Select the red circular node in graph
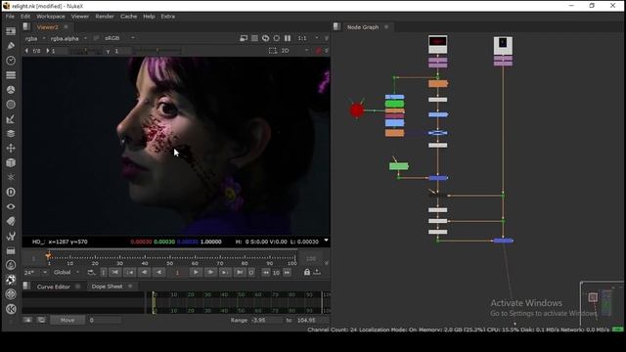Image resolution: width=626 pixels, height=352 pixels. tap(356, 110)
